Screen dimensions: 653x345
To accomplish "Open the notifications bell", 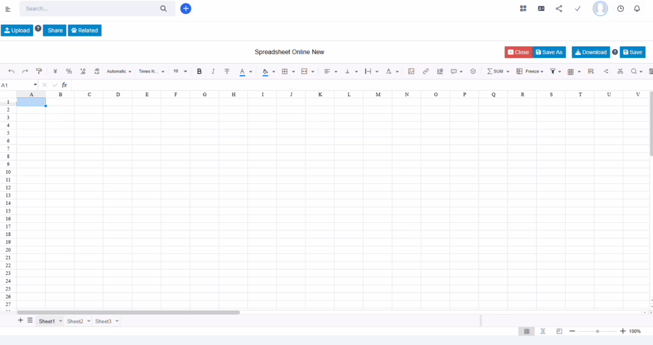I will coord(636,8).
